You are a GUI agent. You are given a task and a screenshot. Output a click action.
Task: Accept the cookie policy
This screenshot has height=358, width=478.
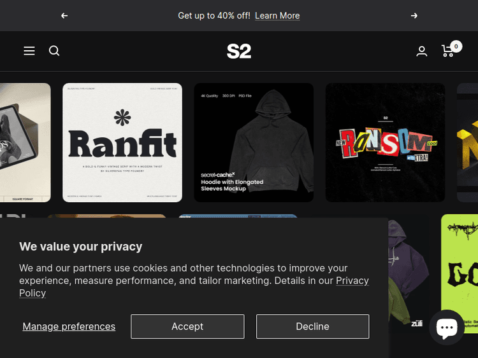tap(187, 326)
